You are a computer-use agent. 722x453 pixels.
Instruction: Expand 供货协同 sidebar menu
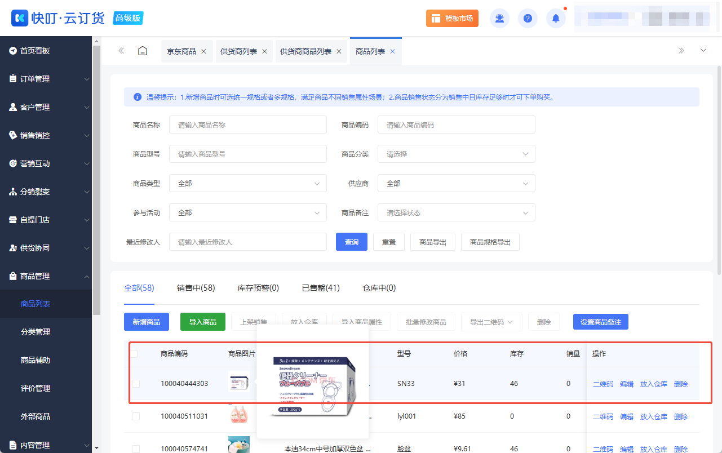(x=46, y=248)
